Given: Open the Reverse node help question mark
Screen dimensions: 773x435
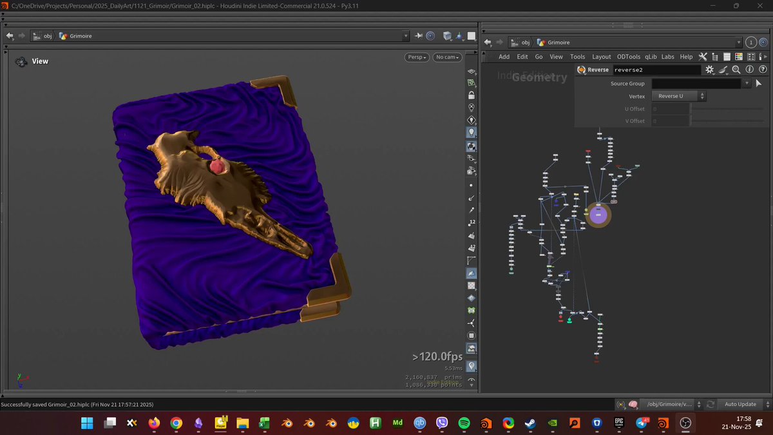Looking at the screenshot, I should point(763,70).
